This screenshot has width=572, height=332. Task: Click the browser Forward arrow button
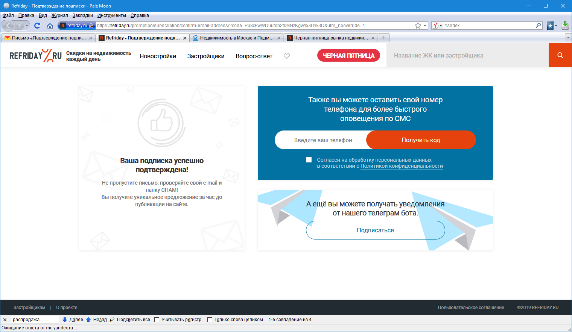tap(19, 26)
